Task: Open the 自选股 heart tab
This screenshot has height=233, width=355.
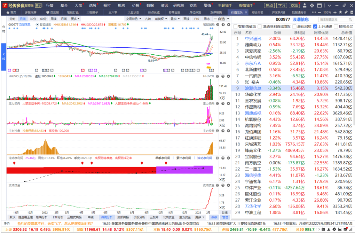Action: pos(52,13)
